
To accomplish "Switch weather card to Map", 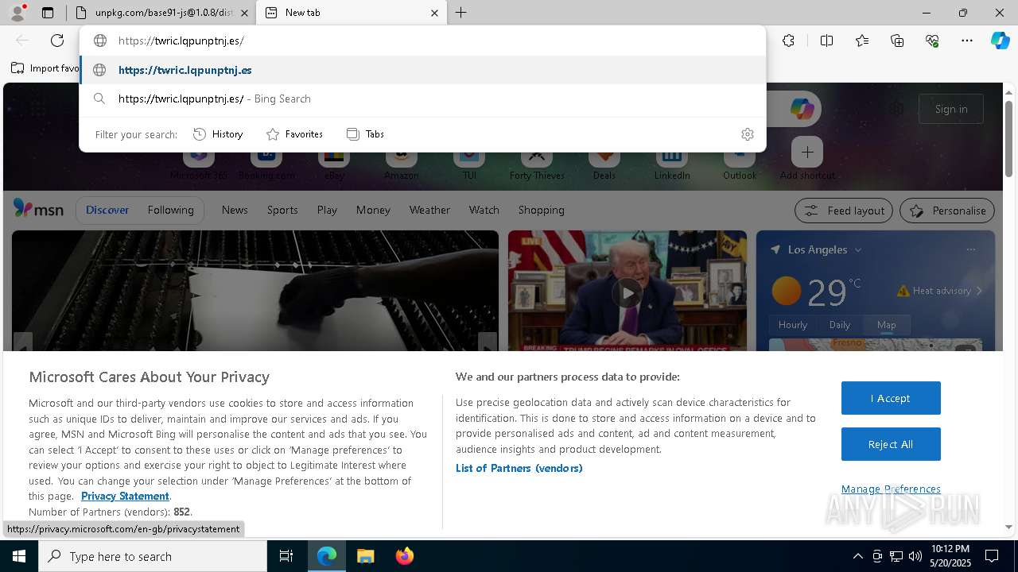I will coord(887,324).
